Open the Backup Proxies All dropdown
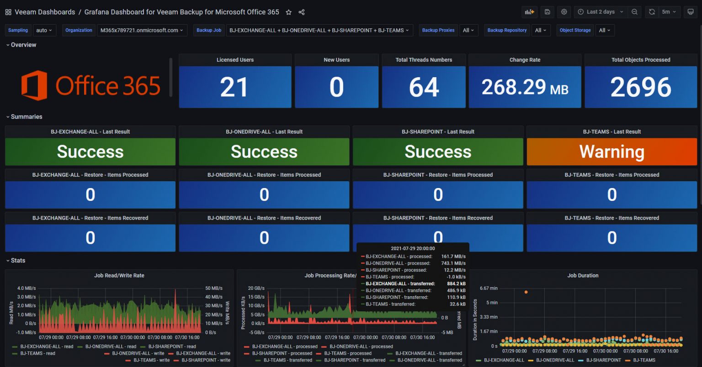This screenshot has height=367, width=702. point(469,30)
